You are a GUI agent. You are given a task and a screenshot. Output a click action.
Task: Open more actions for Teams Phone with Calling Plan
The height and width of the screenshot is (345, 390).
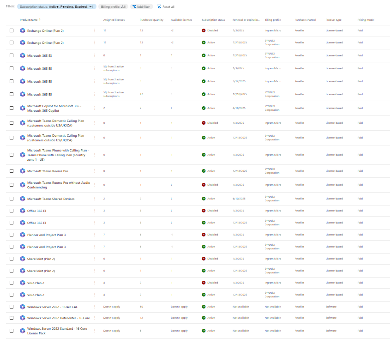(x=95, y=155)
